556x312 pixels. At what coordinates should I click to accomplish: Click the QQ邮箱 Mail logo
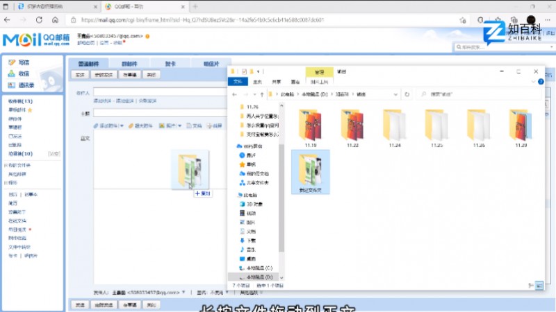tap(36, 40)
